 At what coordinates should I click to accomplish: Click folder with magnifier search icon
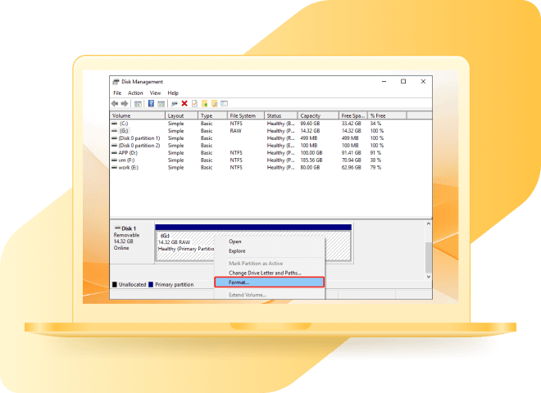[x=214, y=103]
